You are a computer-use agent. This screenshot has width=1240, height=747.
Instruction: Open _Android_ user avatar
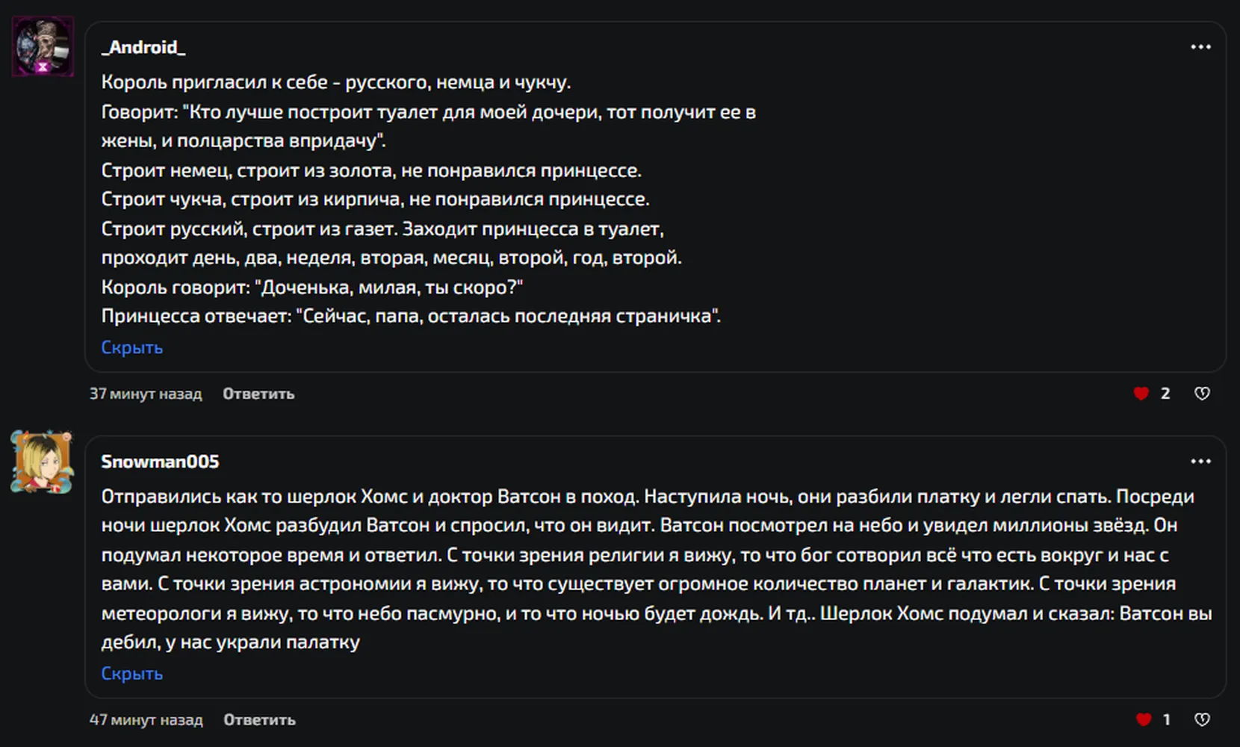pyautogui.click(x=43, y=46)
